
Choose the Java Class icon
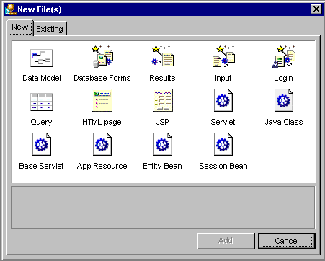[284, 100]
